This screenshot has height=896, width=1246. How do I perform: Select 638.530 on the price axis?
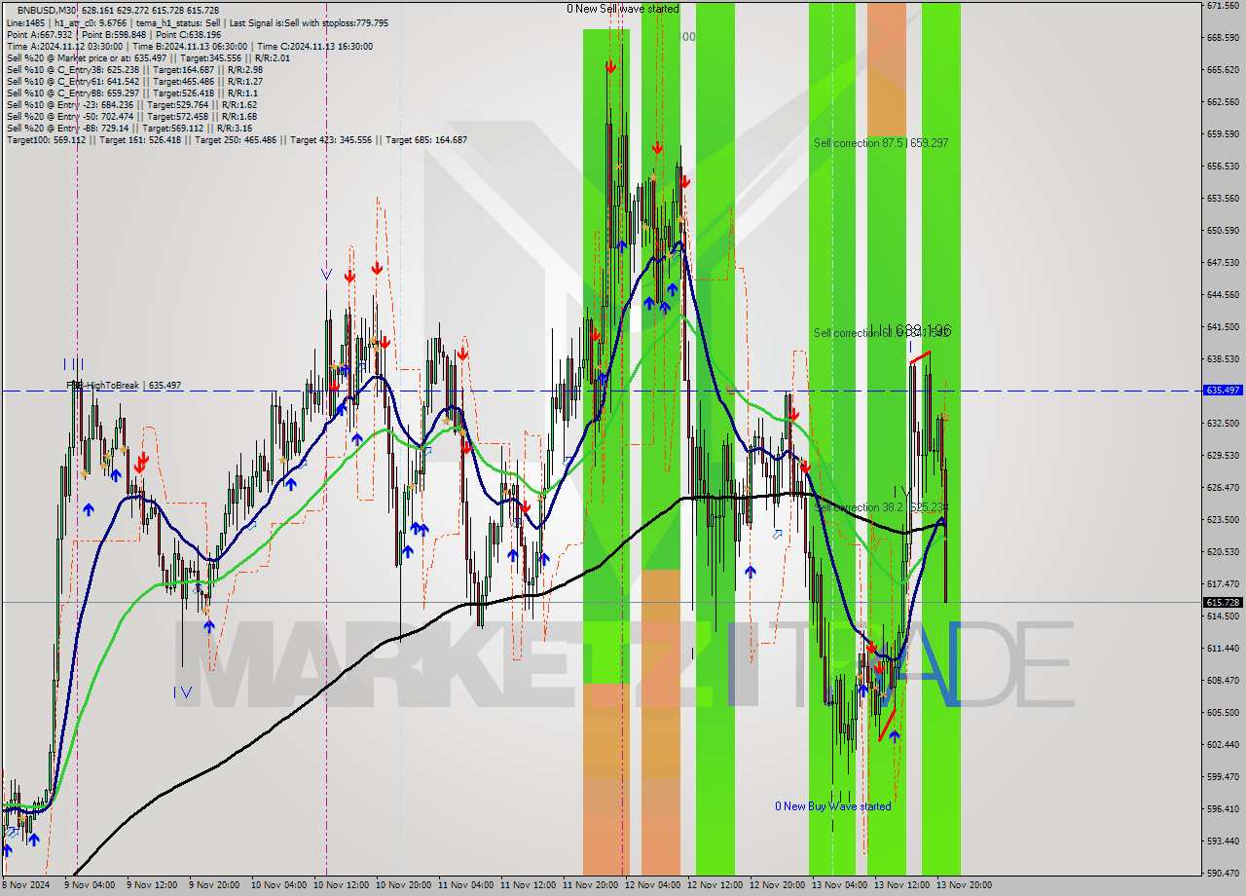[1223, 359]
